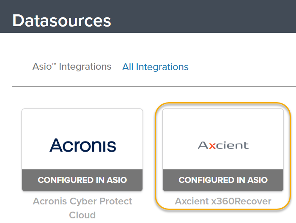Click the Acronis logo
Screen dimensions: 296x223
coord(83,145)
